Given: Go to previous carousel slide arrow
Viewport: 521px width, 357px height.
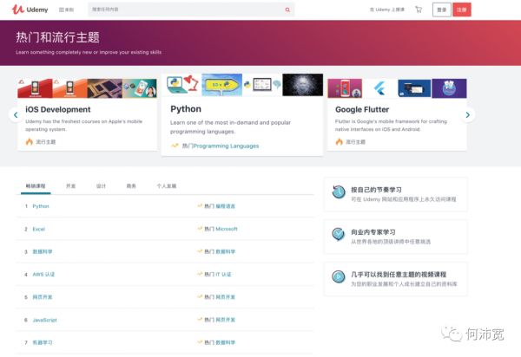Looking at the screenshot, I should pyautogui.click(x=14, y=114).
